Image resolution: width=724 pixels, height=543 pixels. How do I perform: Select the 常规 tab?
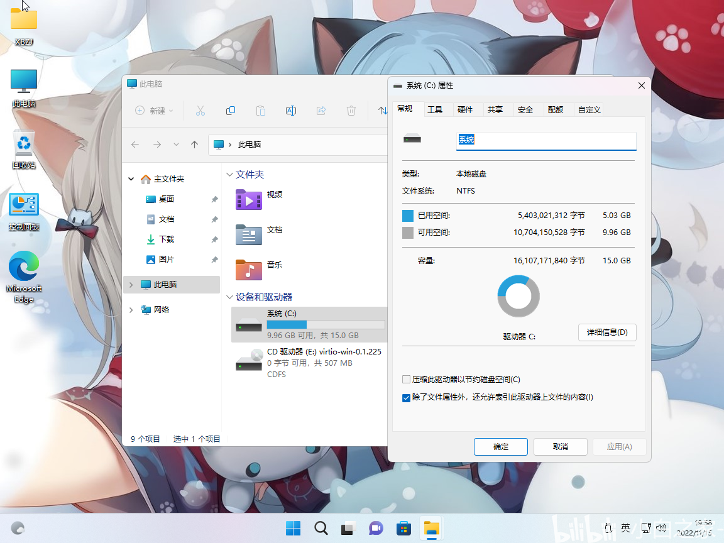pyautogui.click(x=405, y=109)
